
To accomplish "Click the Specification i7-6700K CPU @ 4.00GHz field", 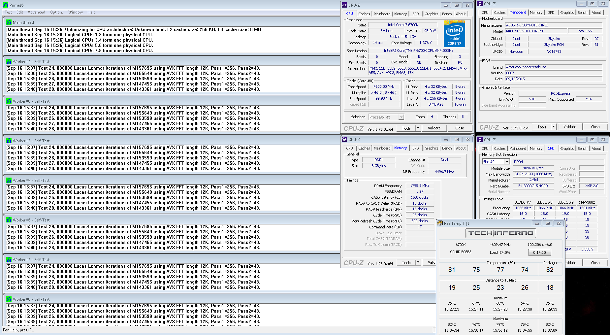I will coord(418,50).
